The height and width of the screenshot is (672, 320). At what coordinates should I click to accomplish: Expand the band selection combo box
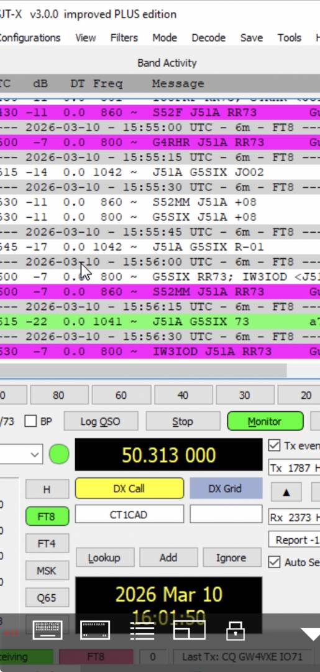click(21, 454)
